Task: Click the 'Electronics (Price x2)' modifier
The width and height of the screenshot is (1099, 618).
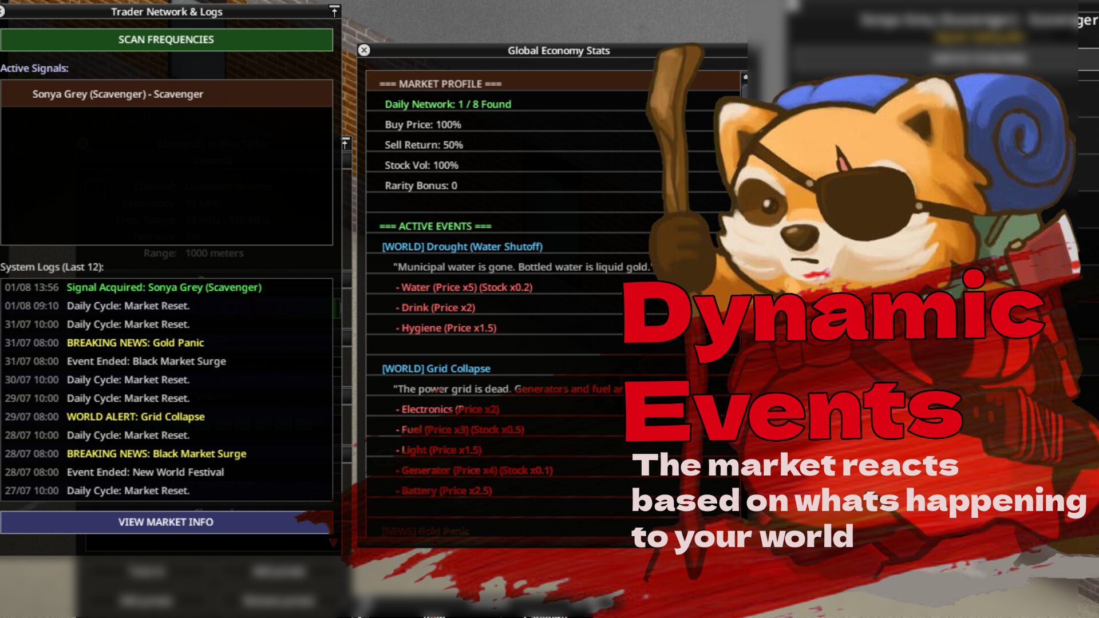Action: click(x=448, y=409)
